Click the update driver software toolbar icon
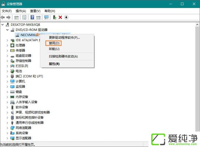Viewport: 200px width, 147px height. tap(54, 17)
